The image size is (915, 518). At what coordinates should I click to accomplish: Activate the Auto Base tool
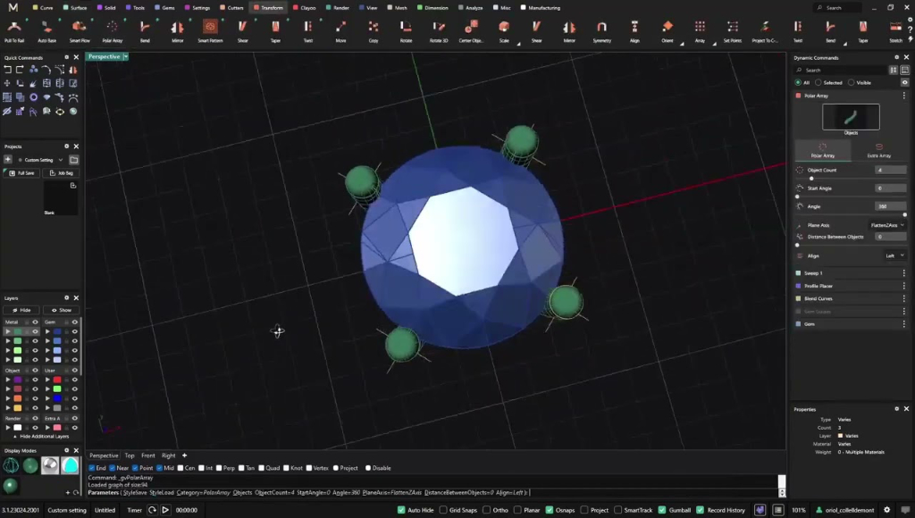46,31
